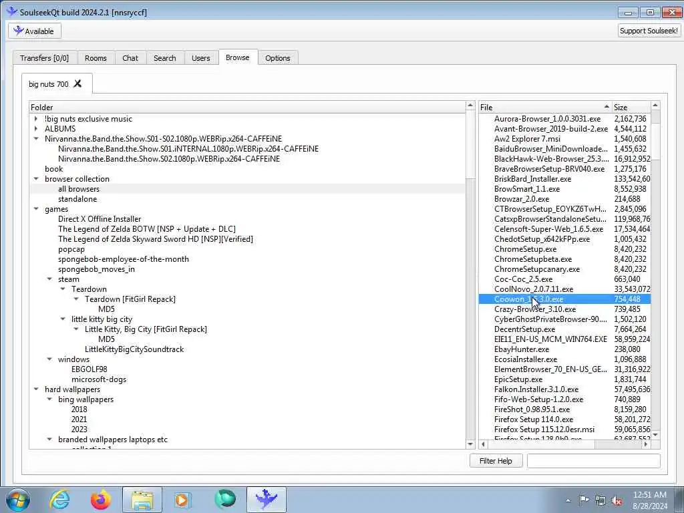Collapse the little kitty big city folder
Image resolution: width=684 pixels, height=513 pixels.
click(63, 319)
